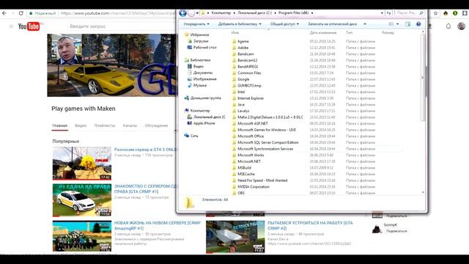
Task: Open the Документы library
Action: pyautogui.click(x=203, y=73)
